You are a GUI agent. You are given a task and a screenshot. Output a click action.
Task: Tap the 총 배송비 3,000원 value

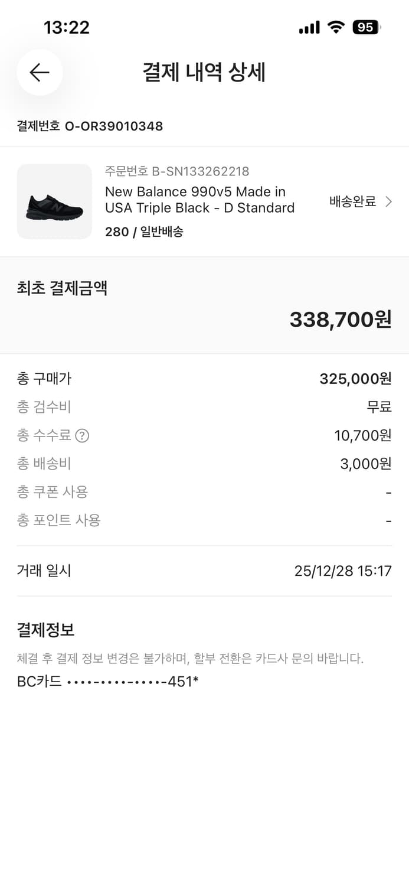(x=366, y=464)
